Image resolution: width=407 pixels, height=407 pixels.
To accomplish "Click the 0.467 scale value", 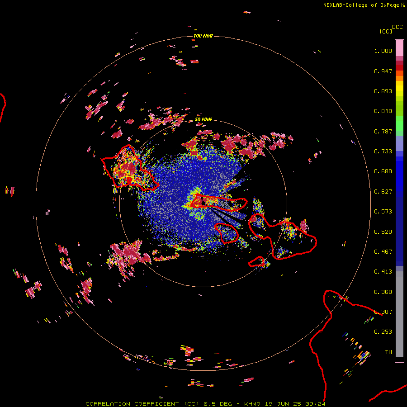I will [x=383, y=252].
